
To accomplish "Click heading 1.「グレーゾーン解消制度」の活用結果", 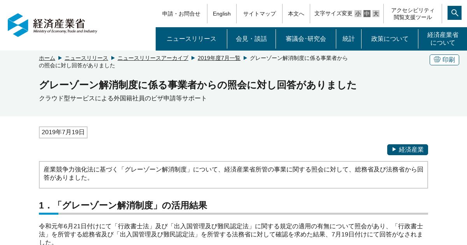I will (x=123, y=205).
